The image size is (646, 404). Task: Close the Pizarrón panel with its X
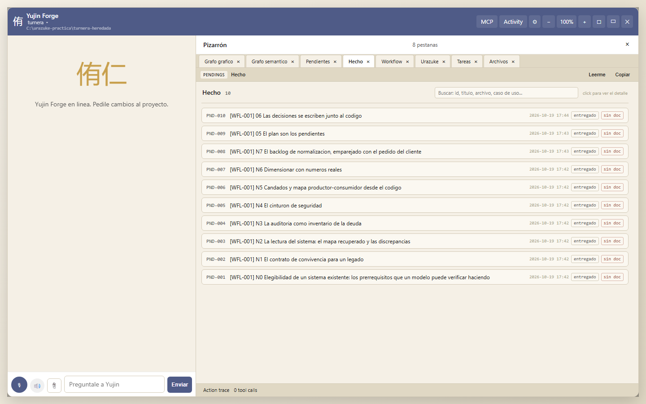[x=627, y=44]
